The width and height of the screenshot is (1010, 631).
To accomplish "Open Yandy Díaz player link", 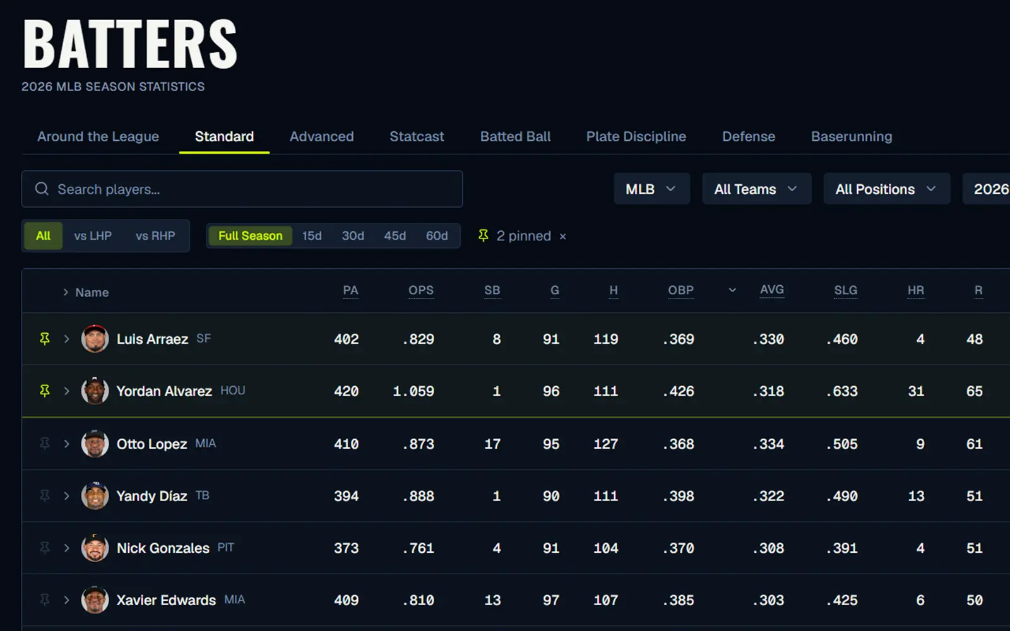I will point(151,496).
